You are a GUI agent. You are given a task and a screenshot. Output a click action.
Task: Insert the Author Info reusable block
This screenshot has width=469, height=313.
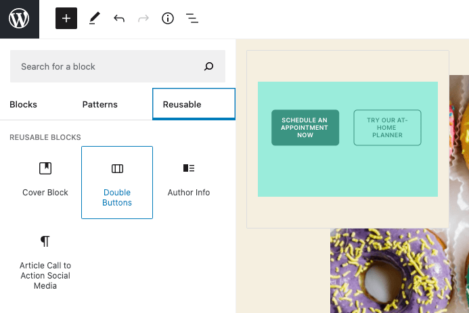(189, 179)
